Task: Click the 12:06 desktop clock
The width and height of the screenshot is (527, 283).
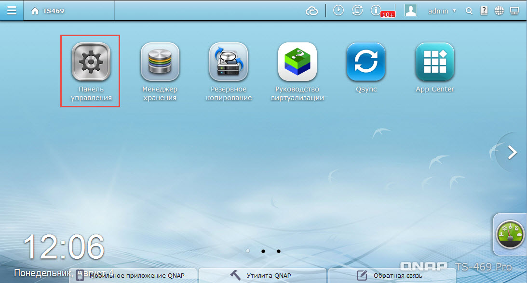Action: coord(64,247)
